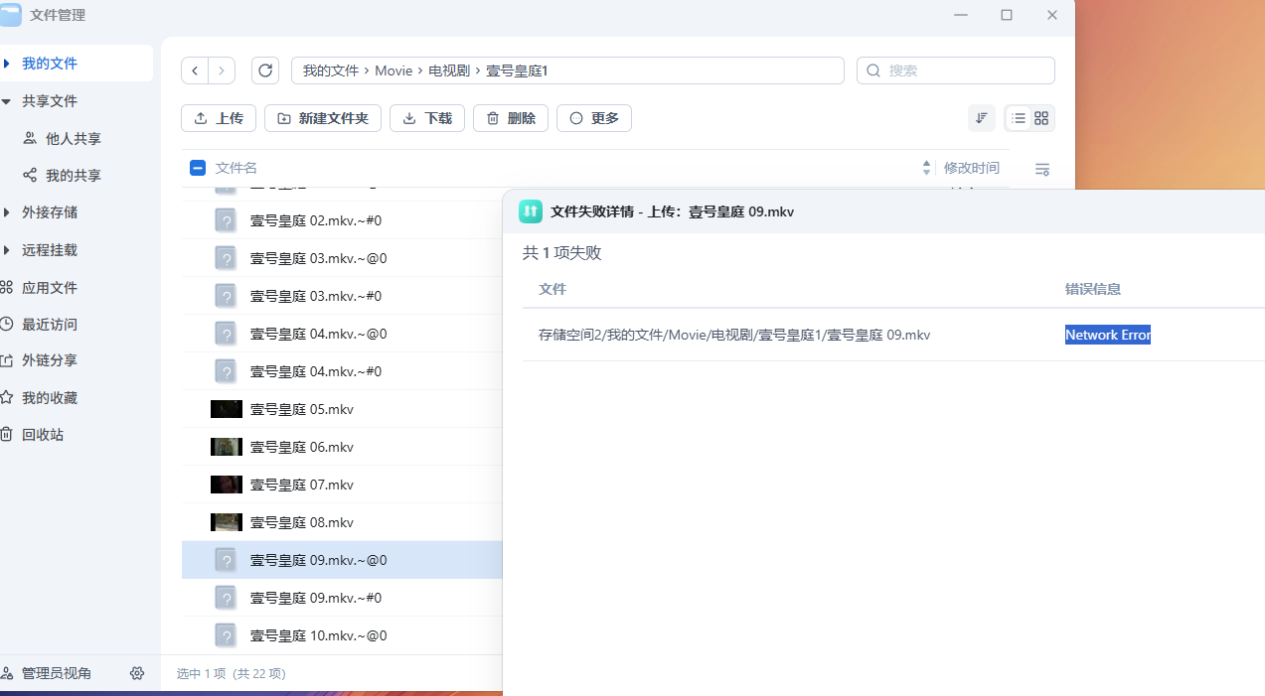Open 我的共享 in sidebar

(74, 176)
